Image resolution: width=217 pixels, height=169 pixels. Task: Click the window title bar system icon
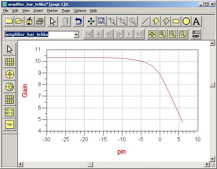pyautogui.click(x=4, y=4)
